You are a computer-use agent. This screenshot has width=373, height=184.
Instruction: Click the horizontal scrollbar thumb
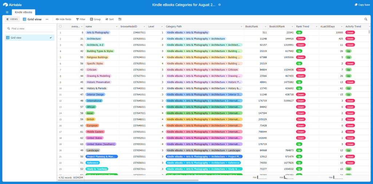click(129, 180)
